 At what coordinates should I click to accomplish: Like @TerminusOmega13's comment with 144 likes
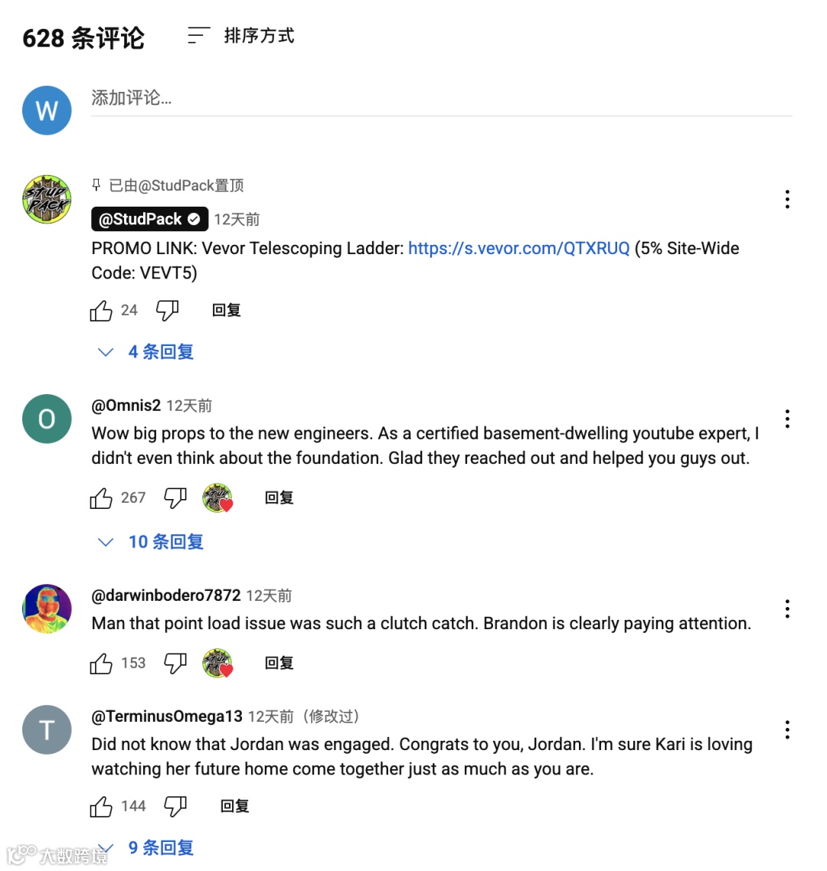[101, 807]
